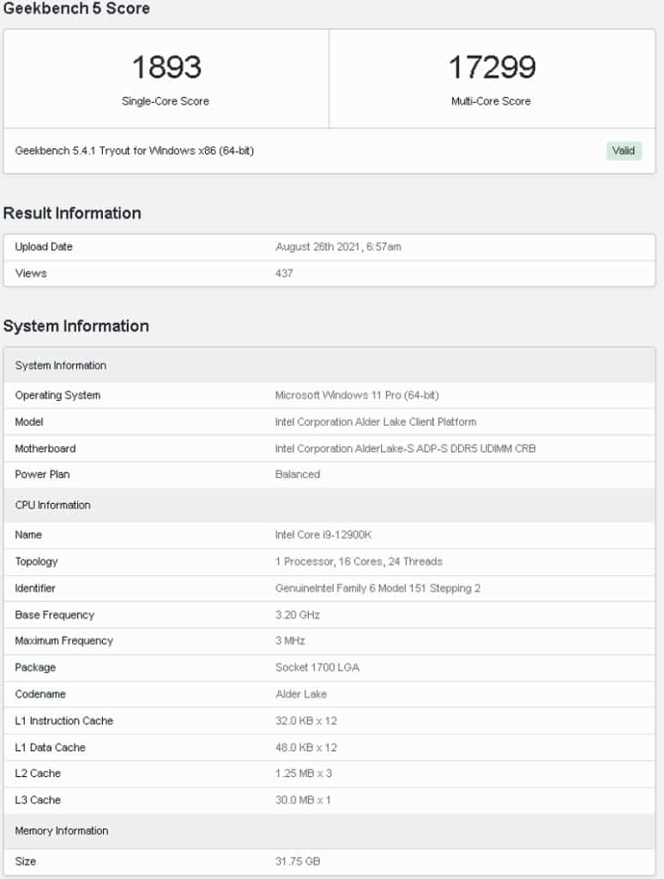Screen dimensions: 664x879
Task: Select the 1.25 MB x 3 value
Action: tap(304, 773)
